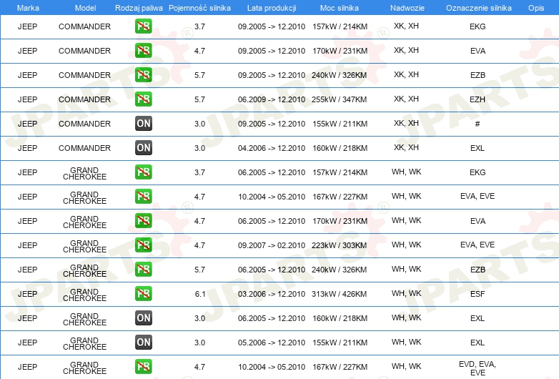Select the petrol icon in Commander 5.7 EZB row
559x379 pixels.
[x=143, y=75]
